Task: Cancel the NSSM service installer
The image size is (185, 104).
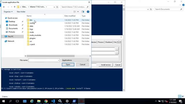Action: (x=118, y=65)
